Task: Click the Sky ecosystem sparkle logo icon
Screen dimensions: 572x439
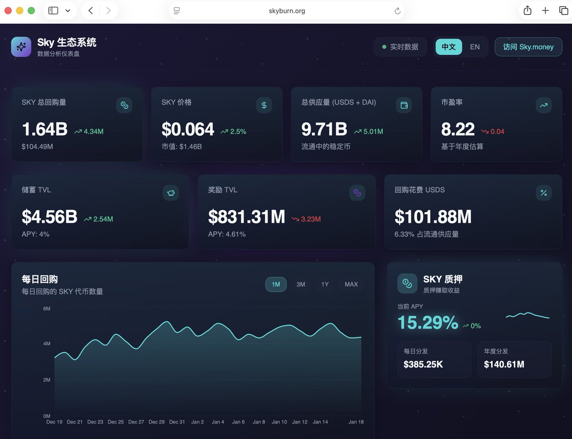Action: pos(21,47)
